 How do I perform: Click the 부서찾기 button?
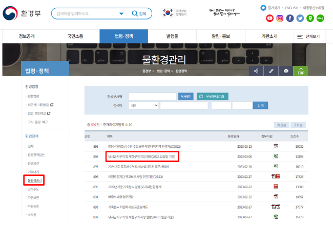(x=186, y=97)
